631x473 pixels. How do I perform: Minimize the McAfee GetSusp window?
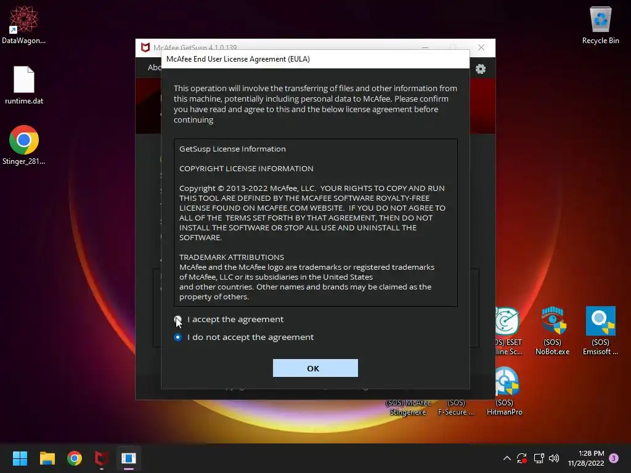click(x=425, y=47)
